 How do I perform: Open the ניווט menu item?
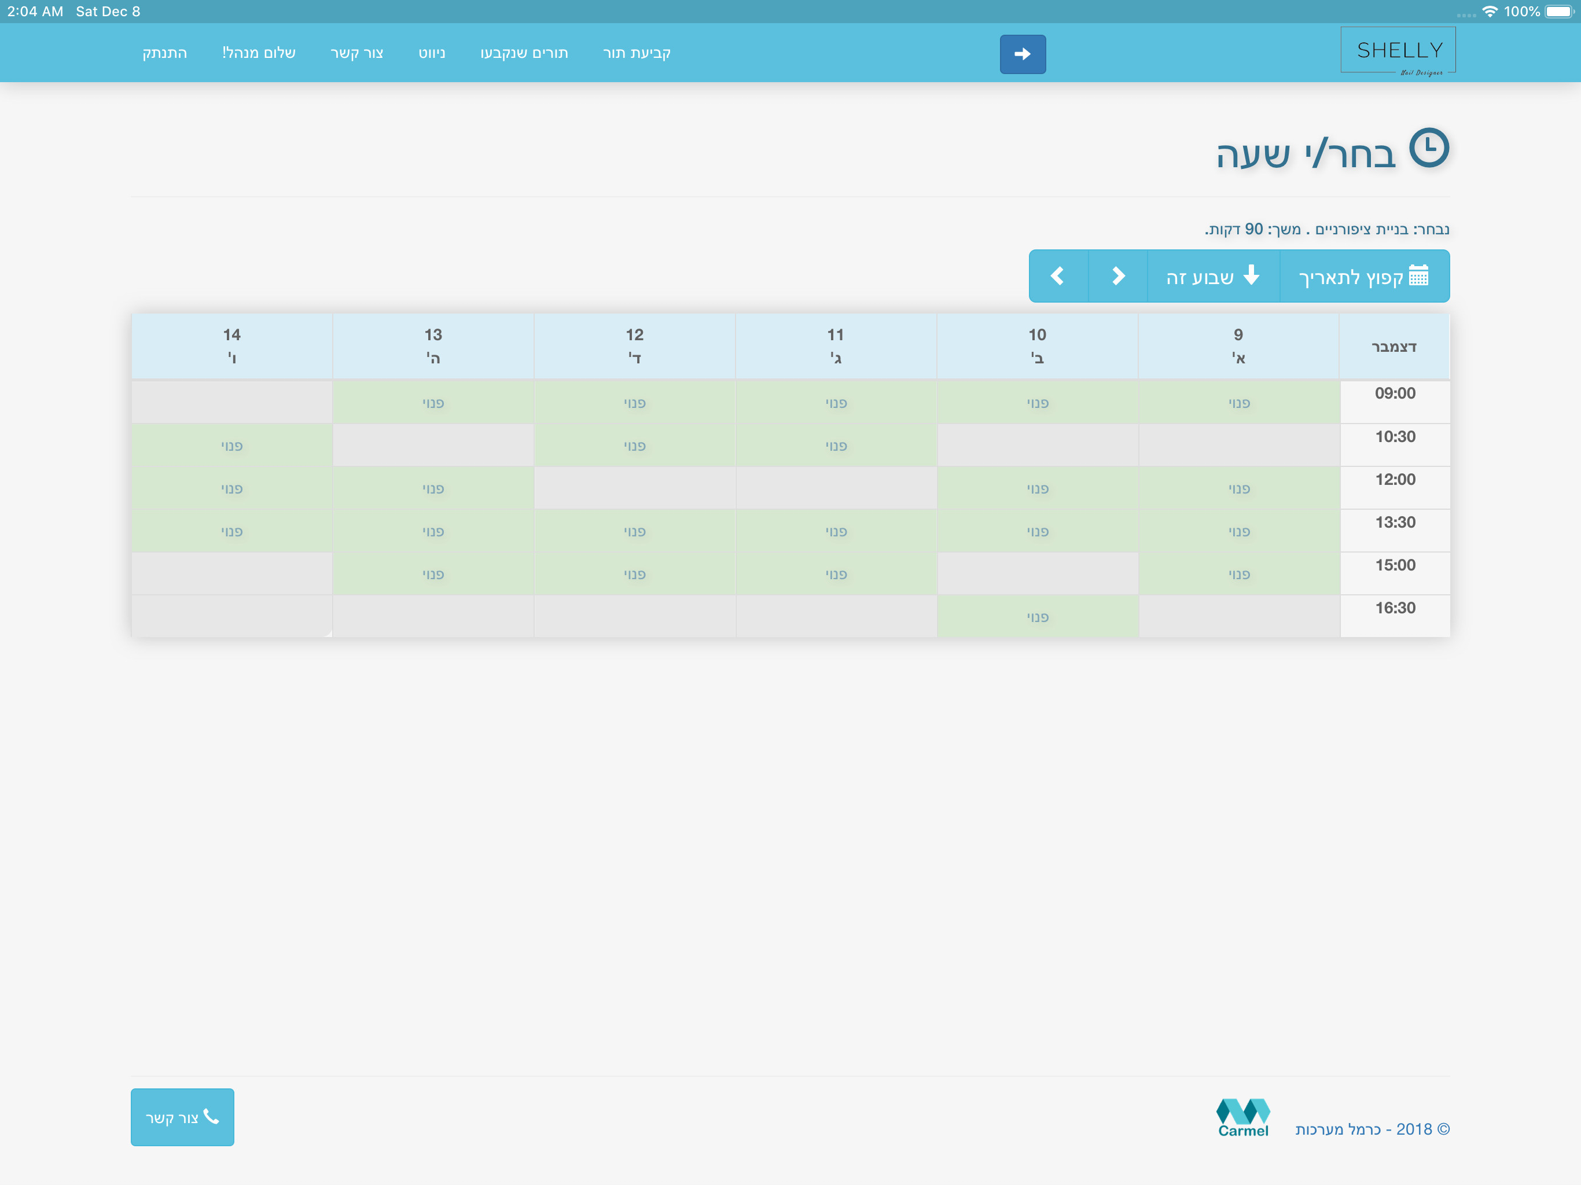tap(432, 53)
